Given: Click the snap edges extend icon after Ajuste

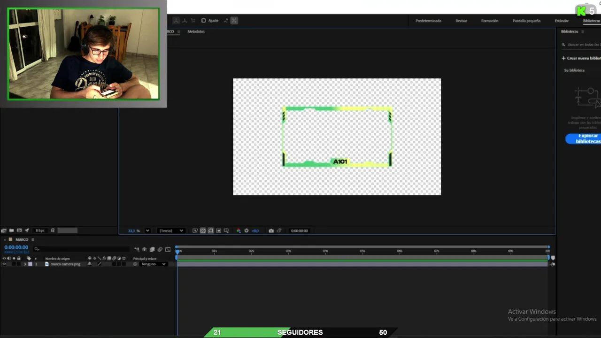Looking at the screenshot, I should (x=226, y=21).
